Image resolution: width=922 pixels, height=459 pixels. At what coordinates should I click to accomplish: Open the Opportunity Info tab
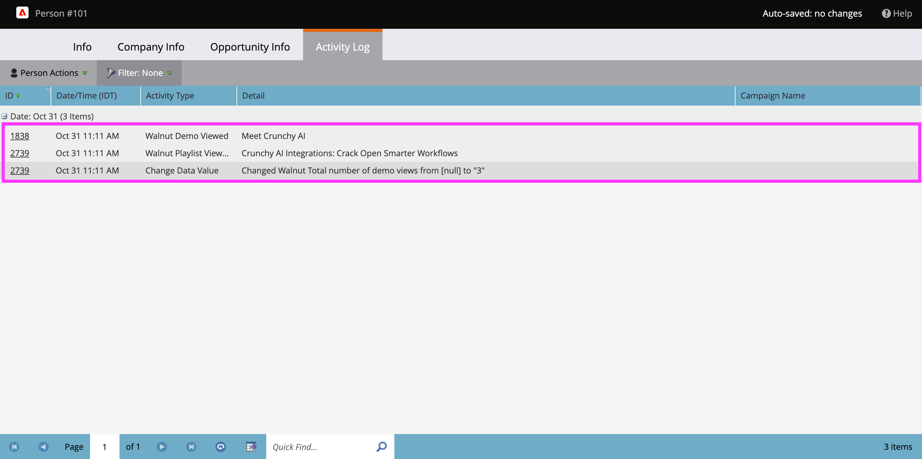(250, 46)
